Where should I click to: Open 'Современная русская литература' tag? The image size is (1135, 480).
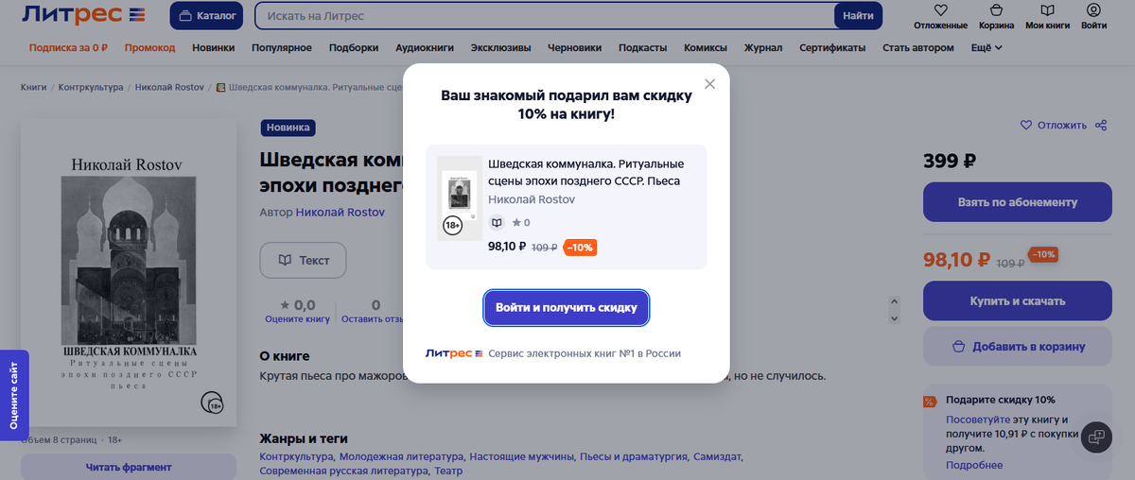click(344, 471)
